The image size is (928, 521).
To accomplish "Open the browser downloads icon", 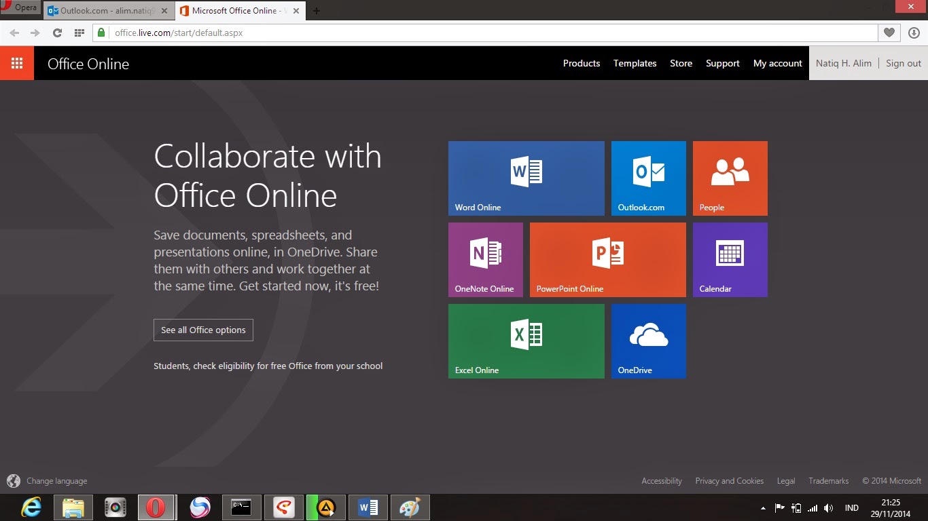I will [913, 33].
